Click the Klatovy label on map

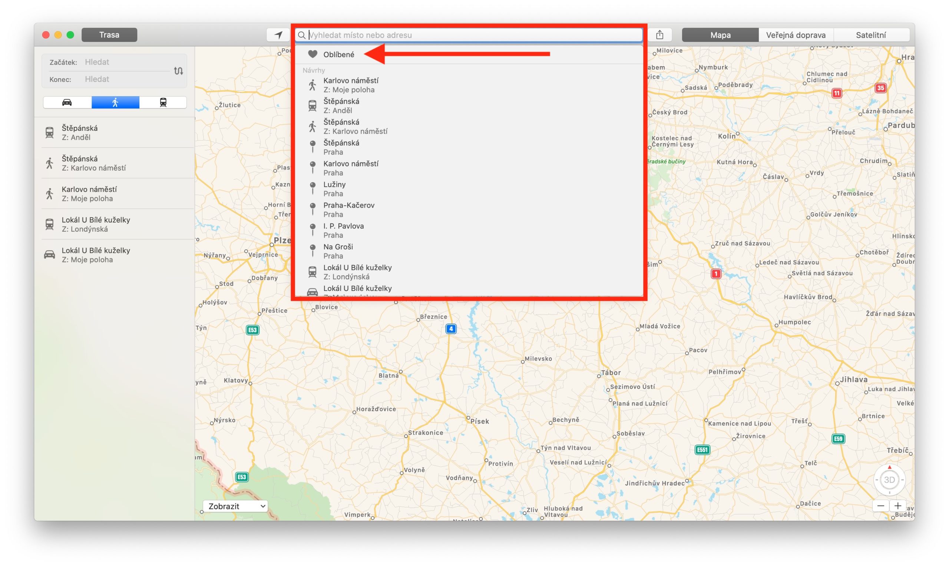click(x=236, y=380)
